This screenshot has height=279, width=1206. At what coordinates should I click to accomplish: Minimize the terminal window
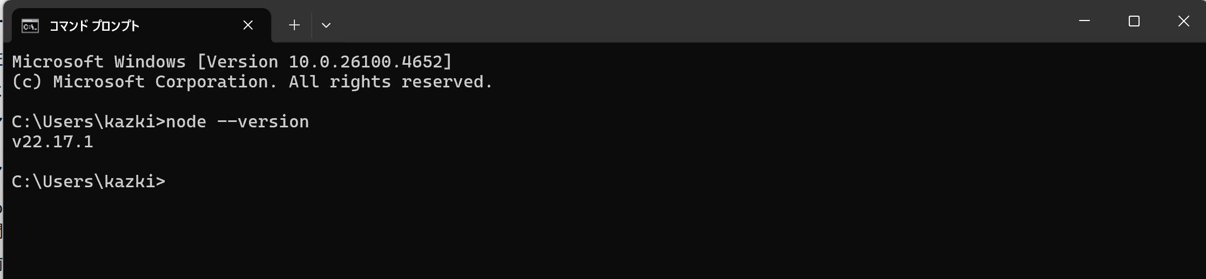(1084, 21)
